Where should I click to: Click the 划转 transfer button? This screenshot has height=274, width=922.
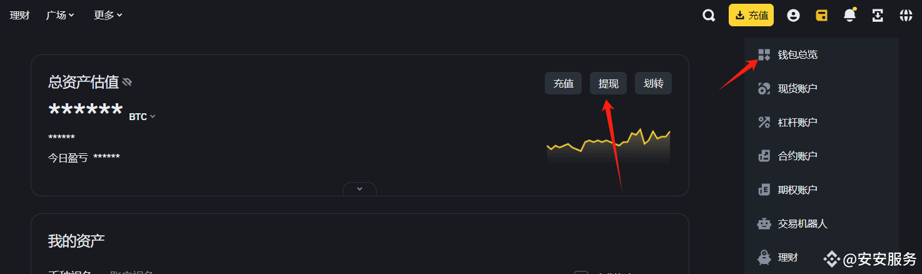pos(654,83)
